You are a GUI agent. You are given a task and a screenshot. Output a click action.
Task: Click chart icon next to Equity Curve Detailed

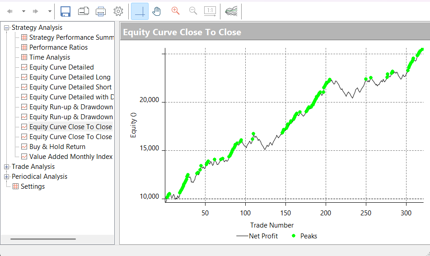click(24, 67)
